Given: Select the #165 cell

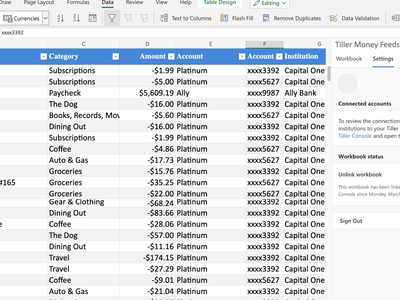Looking at the screenshot, I should coord(24,182).
